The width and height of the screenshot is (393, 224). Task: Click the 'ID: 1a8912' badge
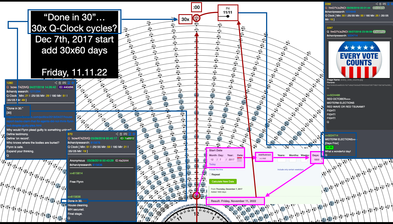click(127, 138)
